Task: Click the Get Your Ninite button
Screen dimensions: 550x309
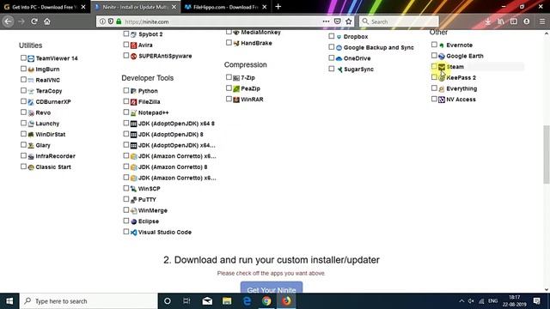Action: (272, 288)
